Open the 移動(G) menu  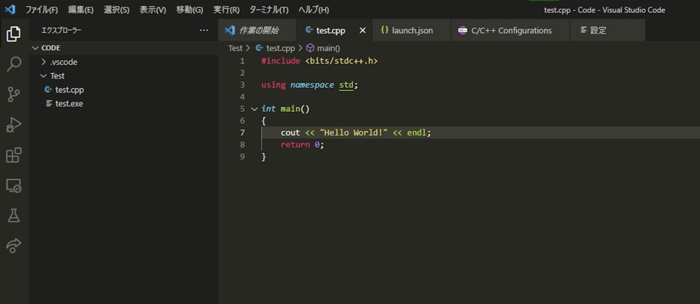point(190,10)
